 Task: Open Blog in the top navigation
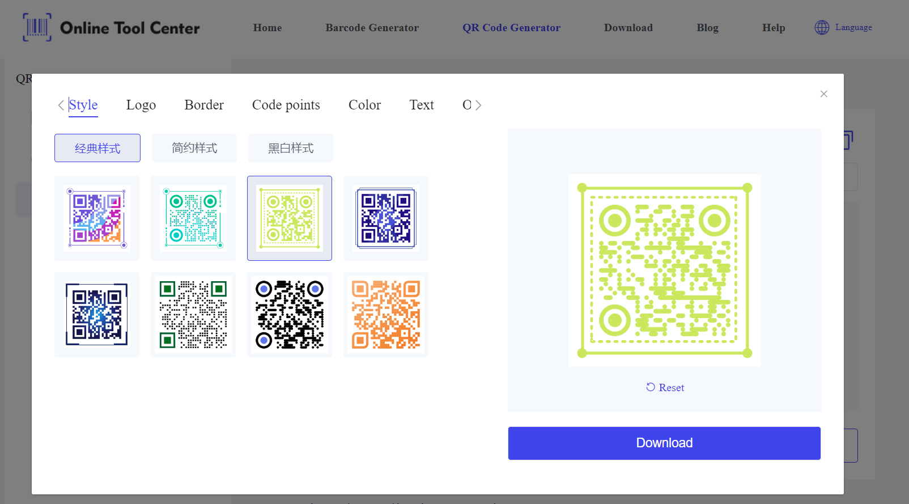[707, 28]
